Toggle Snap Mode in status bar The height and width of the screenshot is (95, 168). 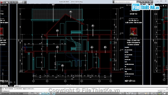30,93
